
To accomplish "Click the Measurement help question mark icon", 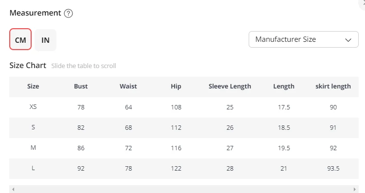I will [x=68, y=13].
